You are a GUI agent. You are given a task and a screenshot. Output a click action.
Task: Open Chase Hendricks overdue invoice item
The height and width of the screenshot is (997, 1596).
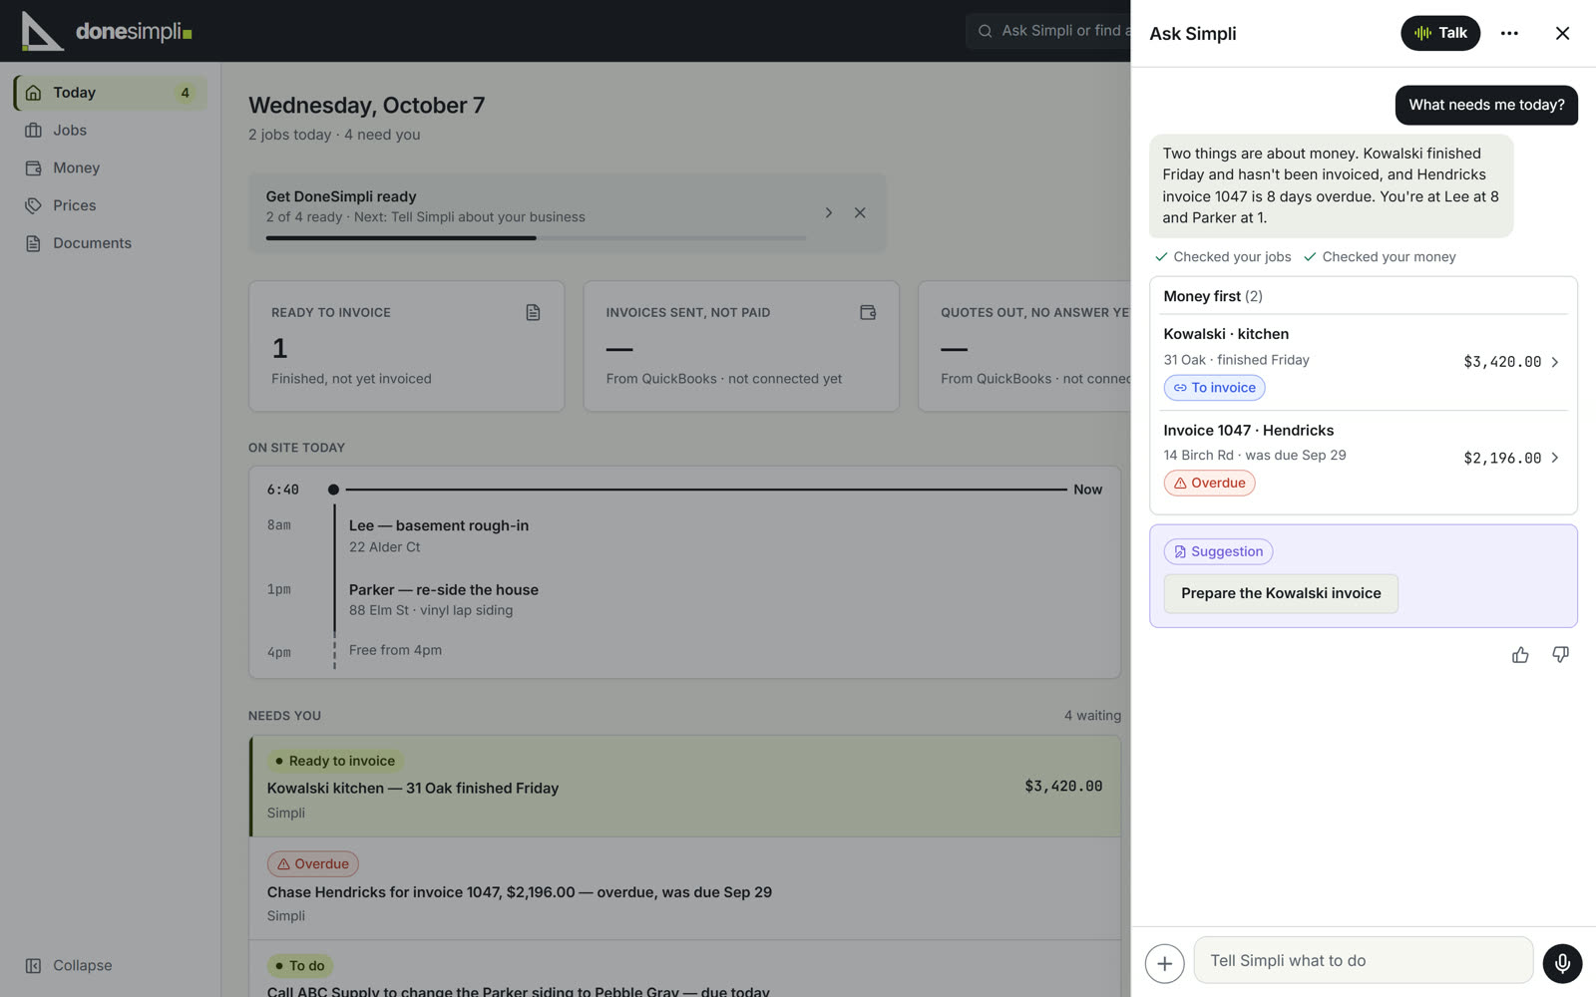pos(685,888)
